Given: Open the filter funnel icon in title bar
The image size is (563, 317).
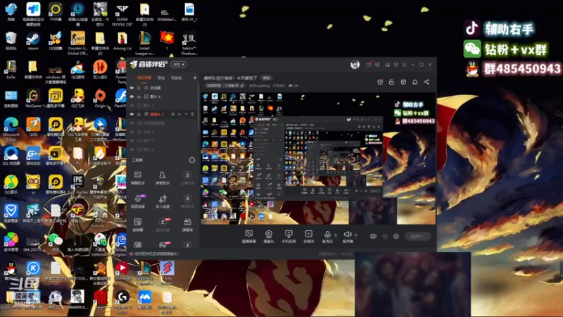Looking at the screenshot, I should coord(396,65).
